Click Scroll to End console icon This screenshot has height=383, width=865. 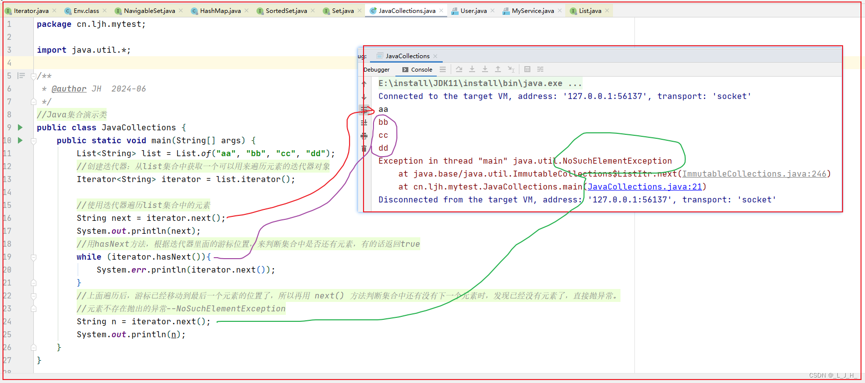click(x=364, y=122)
